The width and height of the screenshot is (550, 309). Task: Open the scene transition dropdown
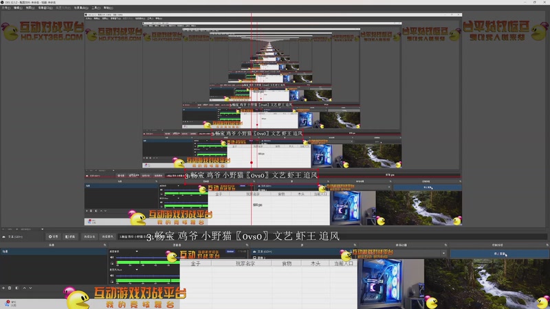coord(443,253)
